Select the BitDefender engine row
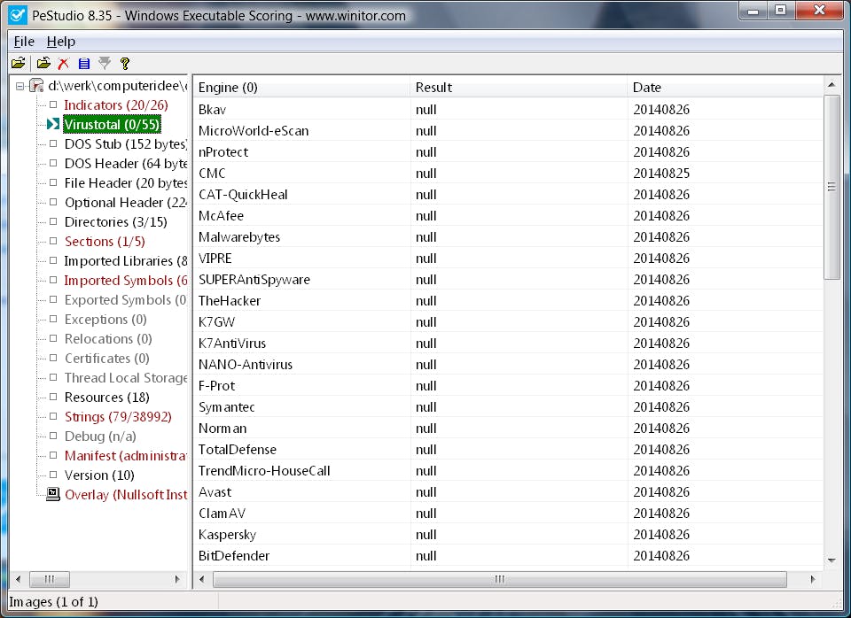 coord(508,556)
